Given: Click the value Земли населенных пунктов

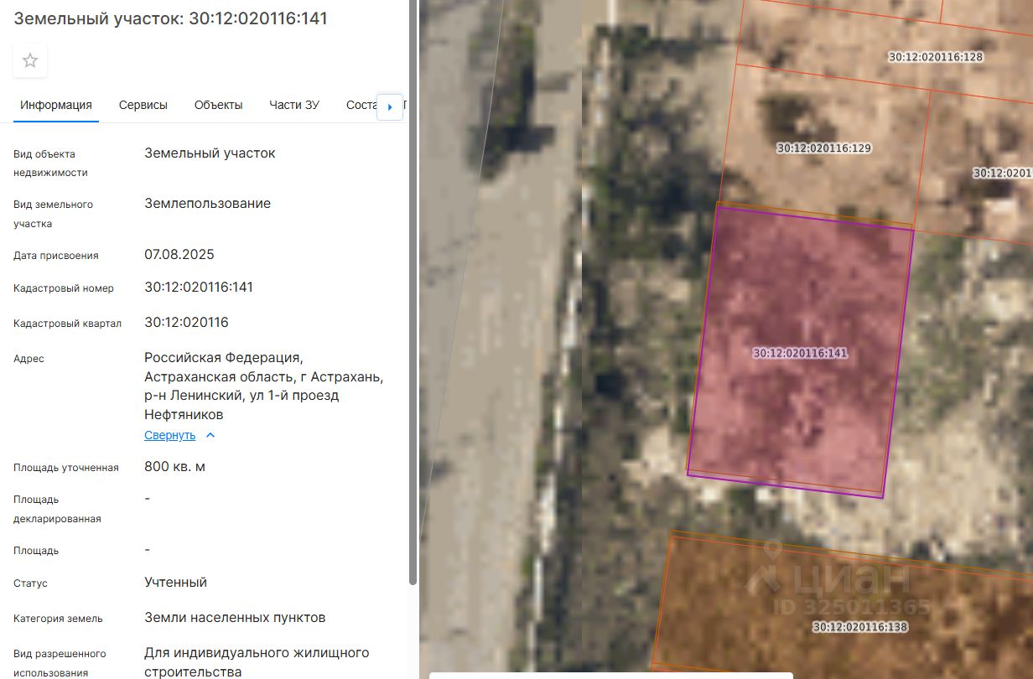Looking at the screenshot, I should [x=235, y=618].
